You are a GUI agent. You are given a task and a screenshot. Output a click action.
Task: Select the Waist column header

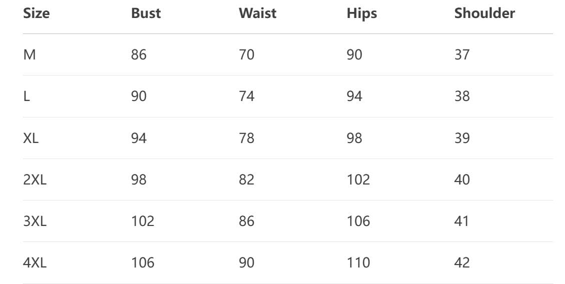coord(257,13)
